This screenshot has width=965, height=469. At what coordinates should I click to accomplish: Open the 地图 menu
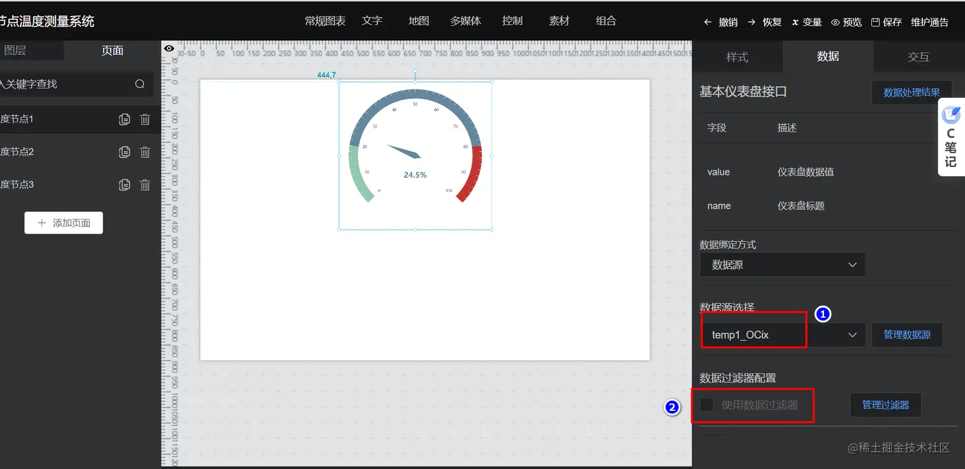pyautogui.click(x=419, y=21)
